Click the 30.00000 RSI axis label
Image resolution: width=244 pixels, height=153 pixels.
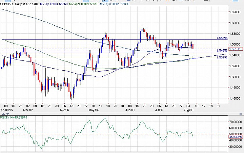click(x=236, y=147)
